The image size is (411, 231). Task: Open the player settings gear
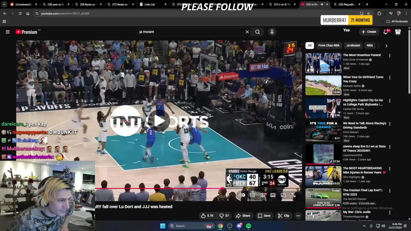pyautogui.click(x=263, y=195)
